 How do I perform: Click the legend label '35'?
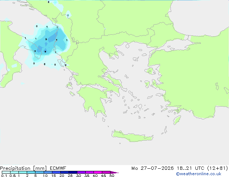pyautogui.click(x=87, y=176)
